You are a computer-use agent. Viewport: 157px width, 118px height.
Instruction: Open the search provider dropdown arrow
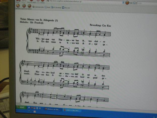pos(136,3)
